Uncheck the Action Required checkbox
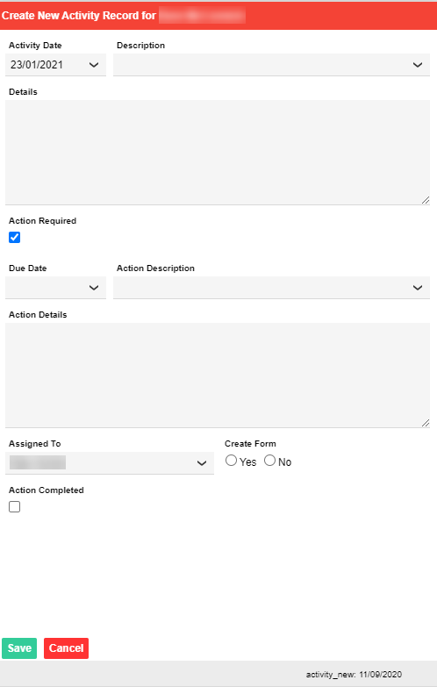This screenshot has height=687, width=437. [14, 238]
